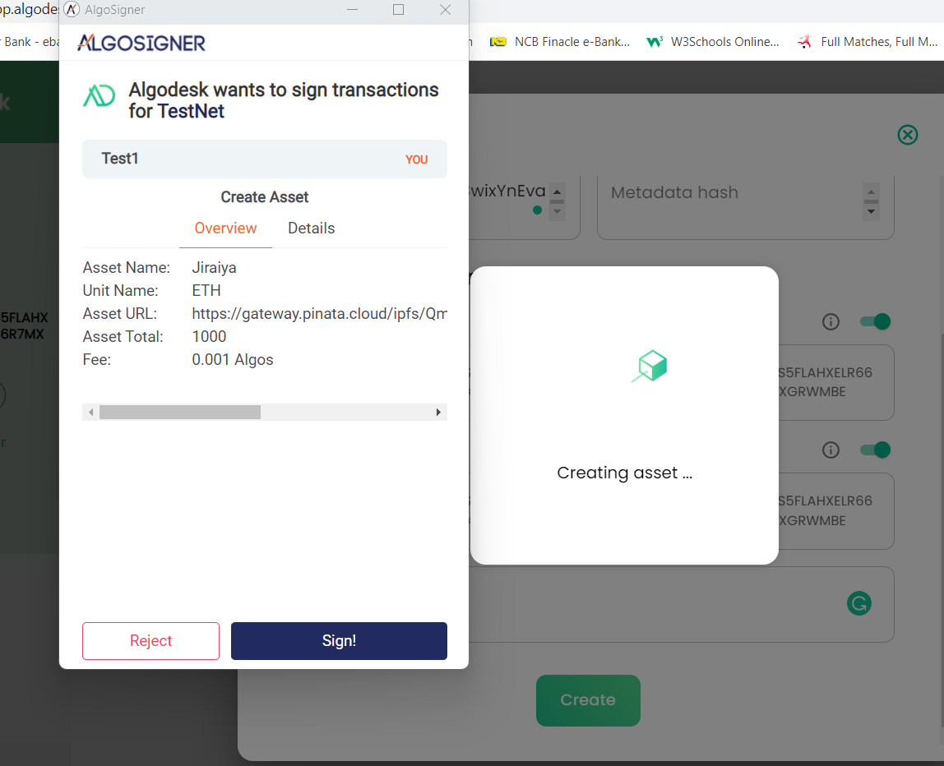
Task: Click the Asset Total value 1000
Action: pyautogui.click(x=209, y=336)
